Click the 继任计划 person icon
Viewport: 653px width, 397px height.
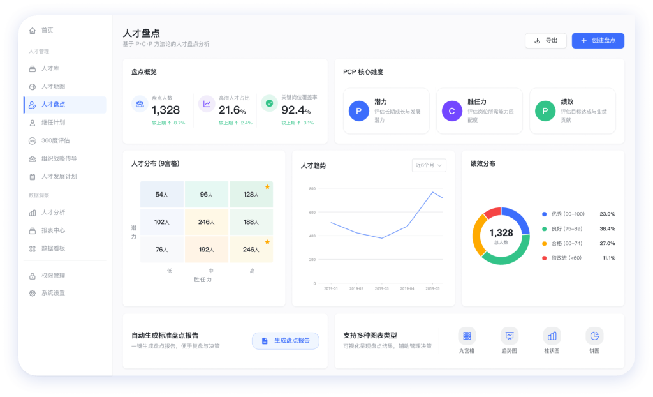click(x=33, y=123)
